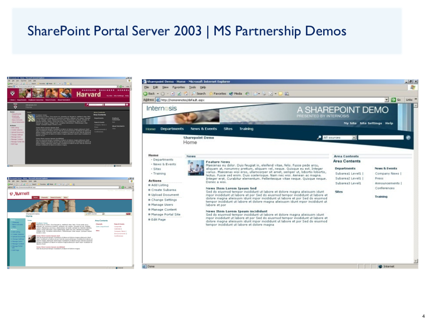
Task: Click into the portal search text box
Action: 381,137
